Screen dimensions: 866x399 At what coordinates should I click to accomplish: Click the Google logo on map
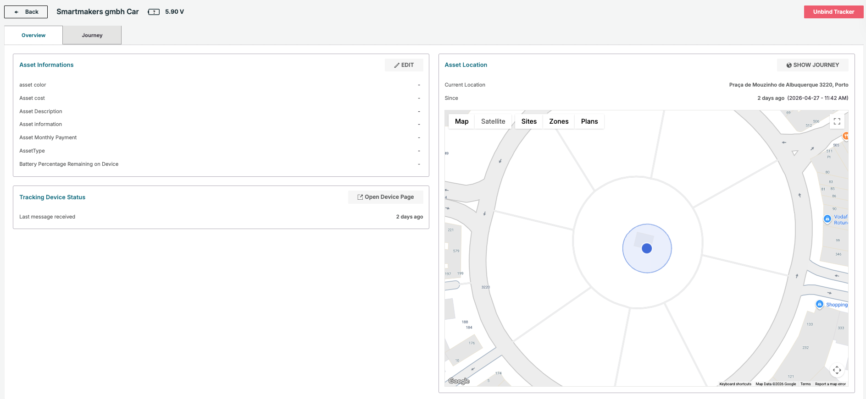(x=459, y=381)
